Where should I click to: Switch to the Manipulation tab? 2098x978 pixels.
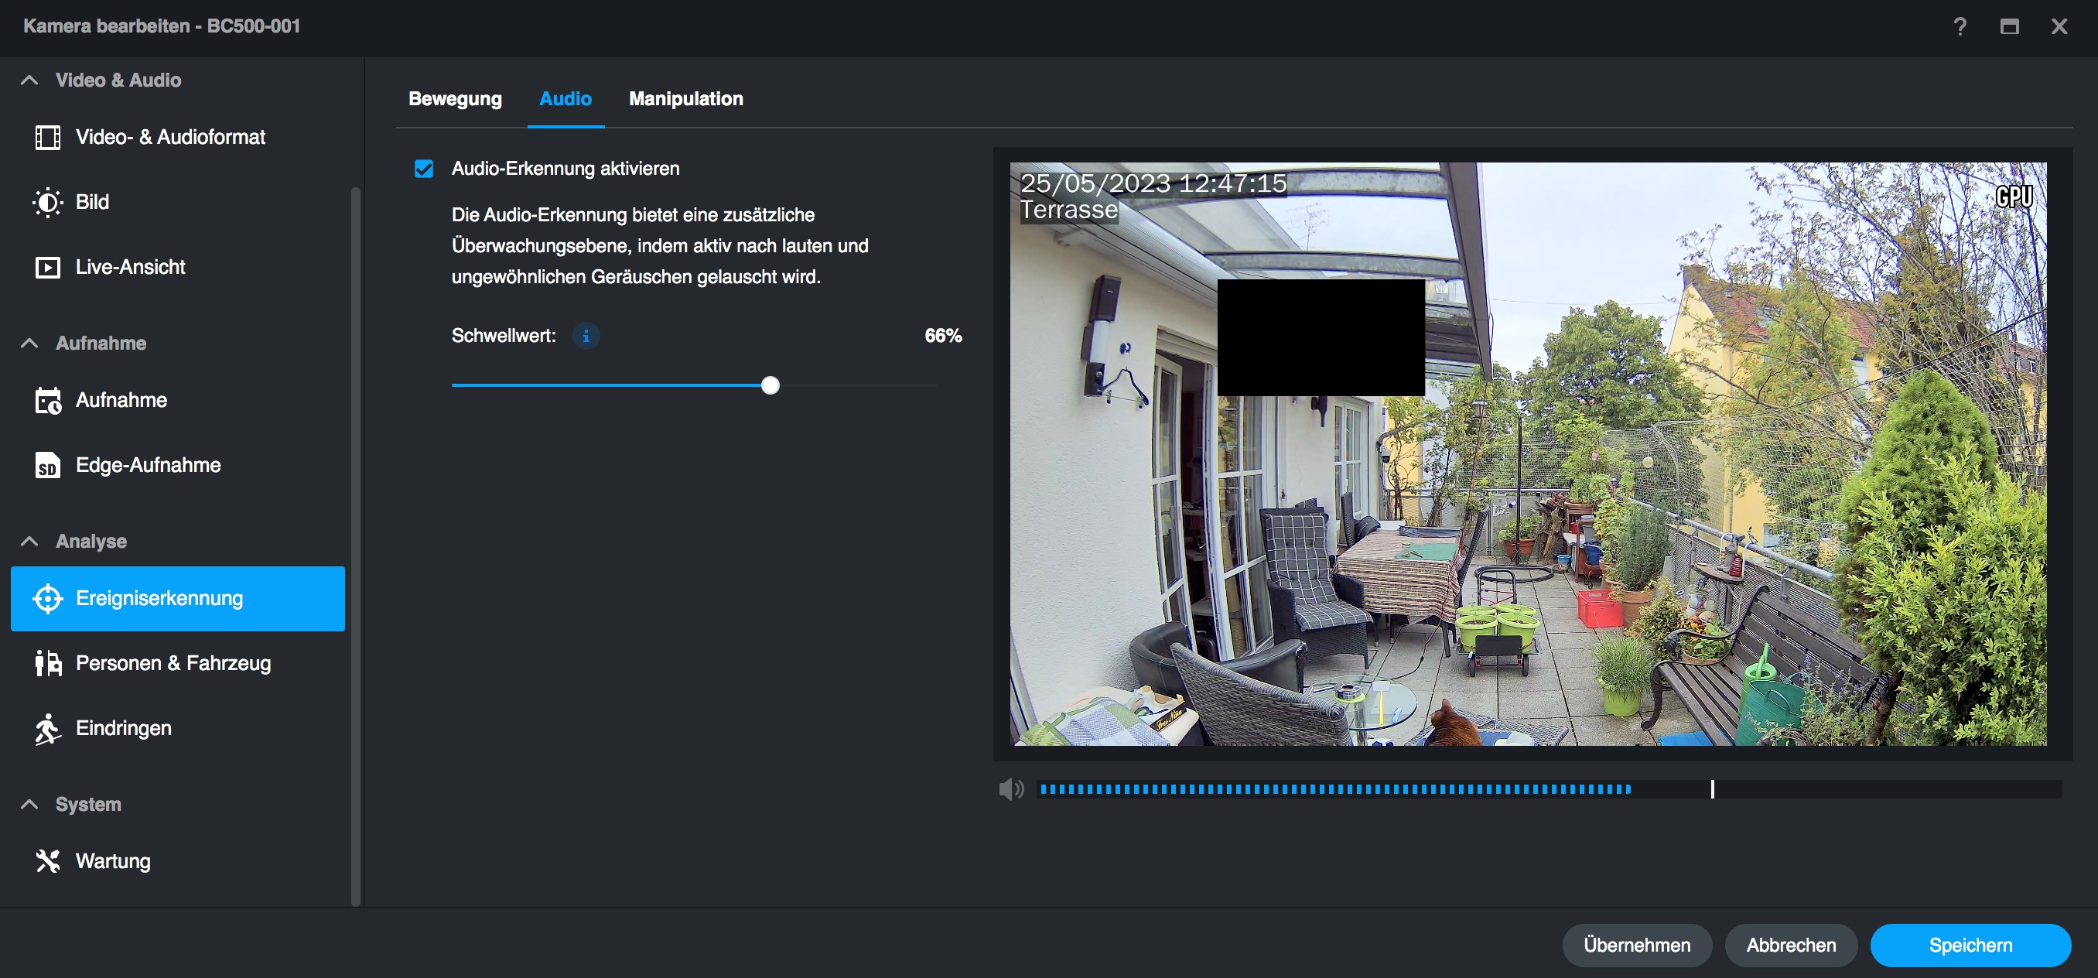pos(685,98)
